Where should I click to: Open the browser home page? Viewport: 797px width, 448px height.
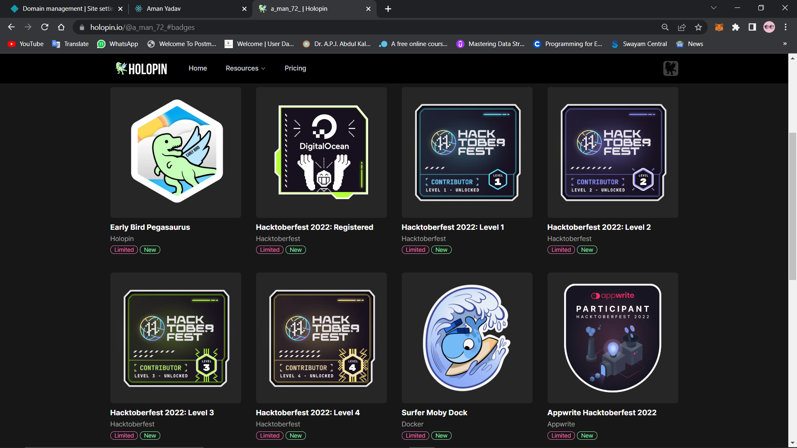coord(61,27)
